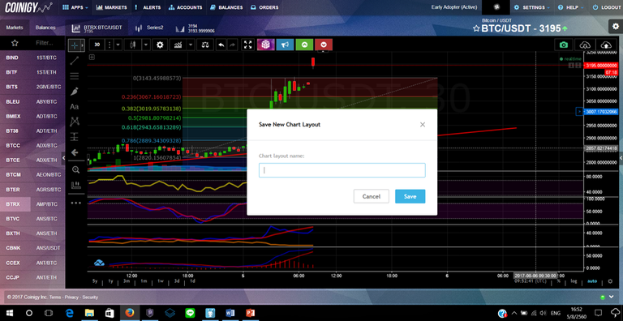Screen dimensions: 623x321
Task: Click the blue megaphone alert button
Action: coord(285,45)
